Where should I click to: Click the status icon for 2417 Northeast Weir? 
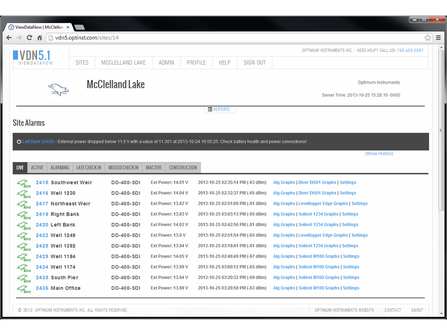coord(23,204)
